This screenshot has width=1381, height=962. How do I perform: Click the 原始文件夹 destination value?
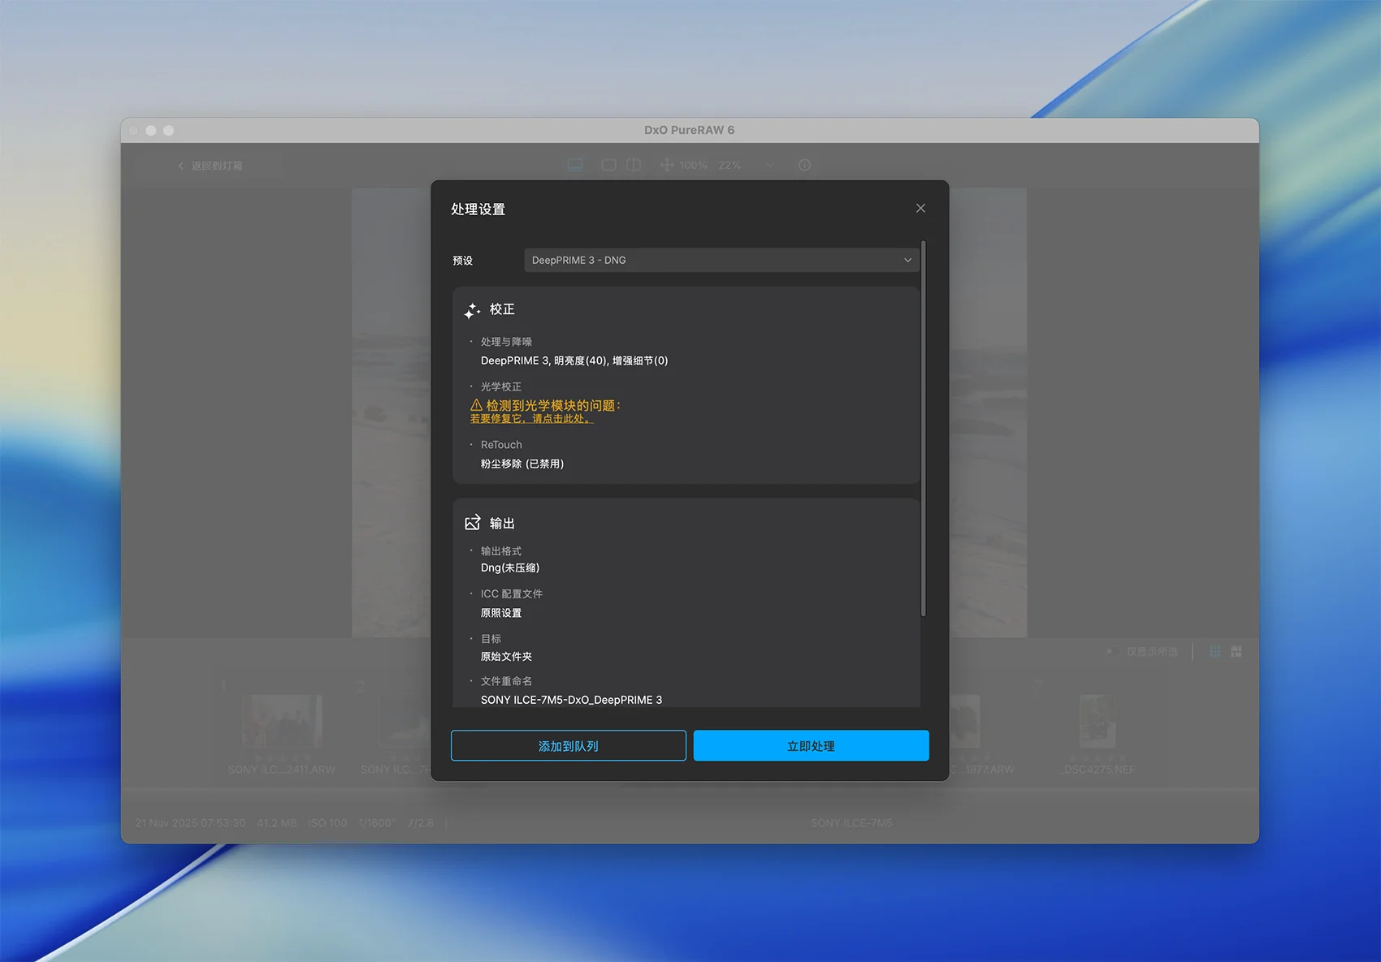[506, 657]
